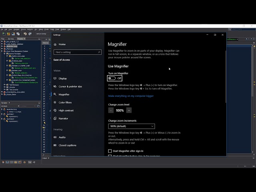
Task: Expand the Test Libraries node
Action: click(x=4, y=90)
